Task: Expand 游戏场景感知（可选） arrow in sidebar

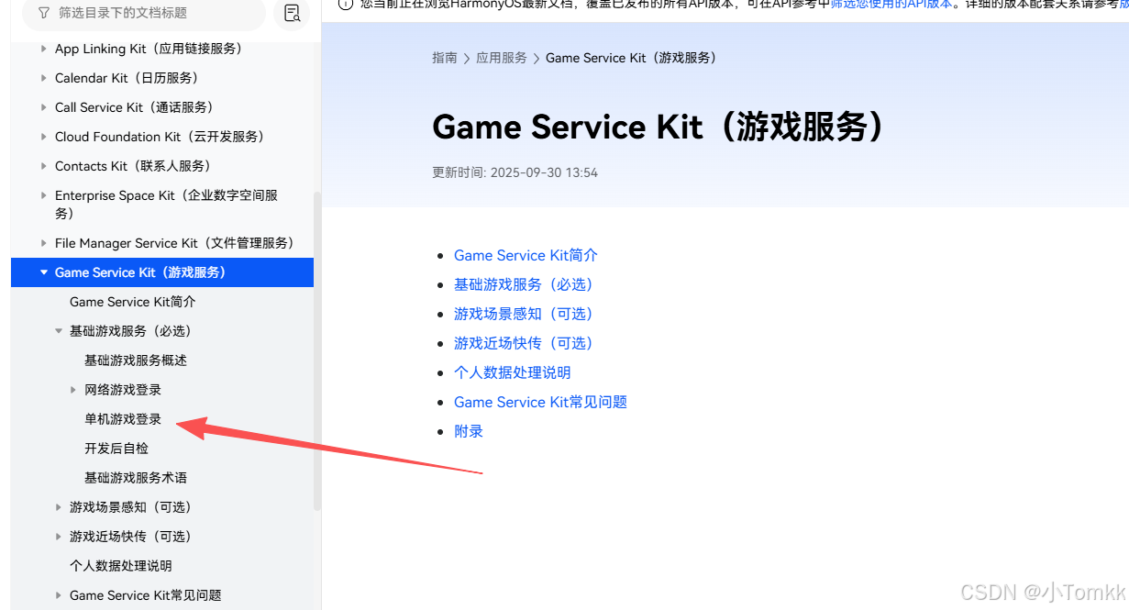Action: (59, 507)
